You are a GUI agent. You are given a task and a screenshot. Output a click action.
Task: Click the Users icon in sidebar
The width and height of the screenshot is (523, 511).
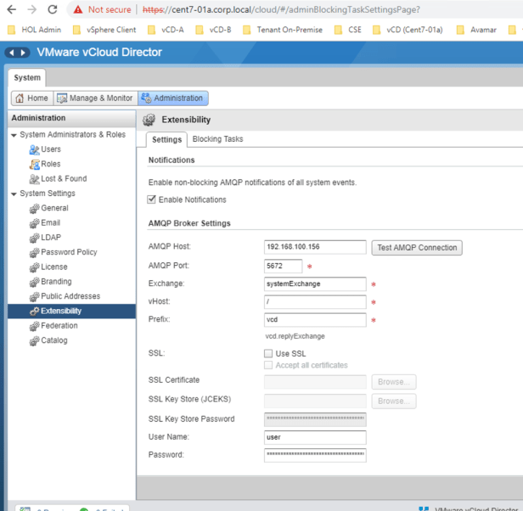[x=34, y=149]
